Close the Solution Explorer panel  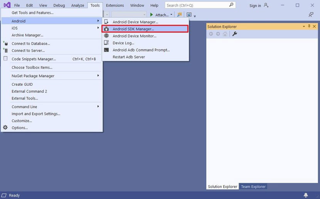click(x=315, y=27)
